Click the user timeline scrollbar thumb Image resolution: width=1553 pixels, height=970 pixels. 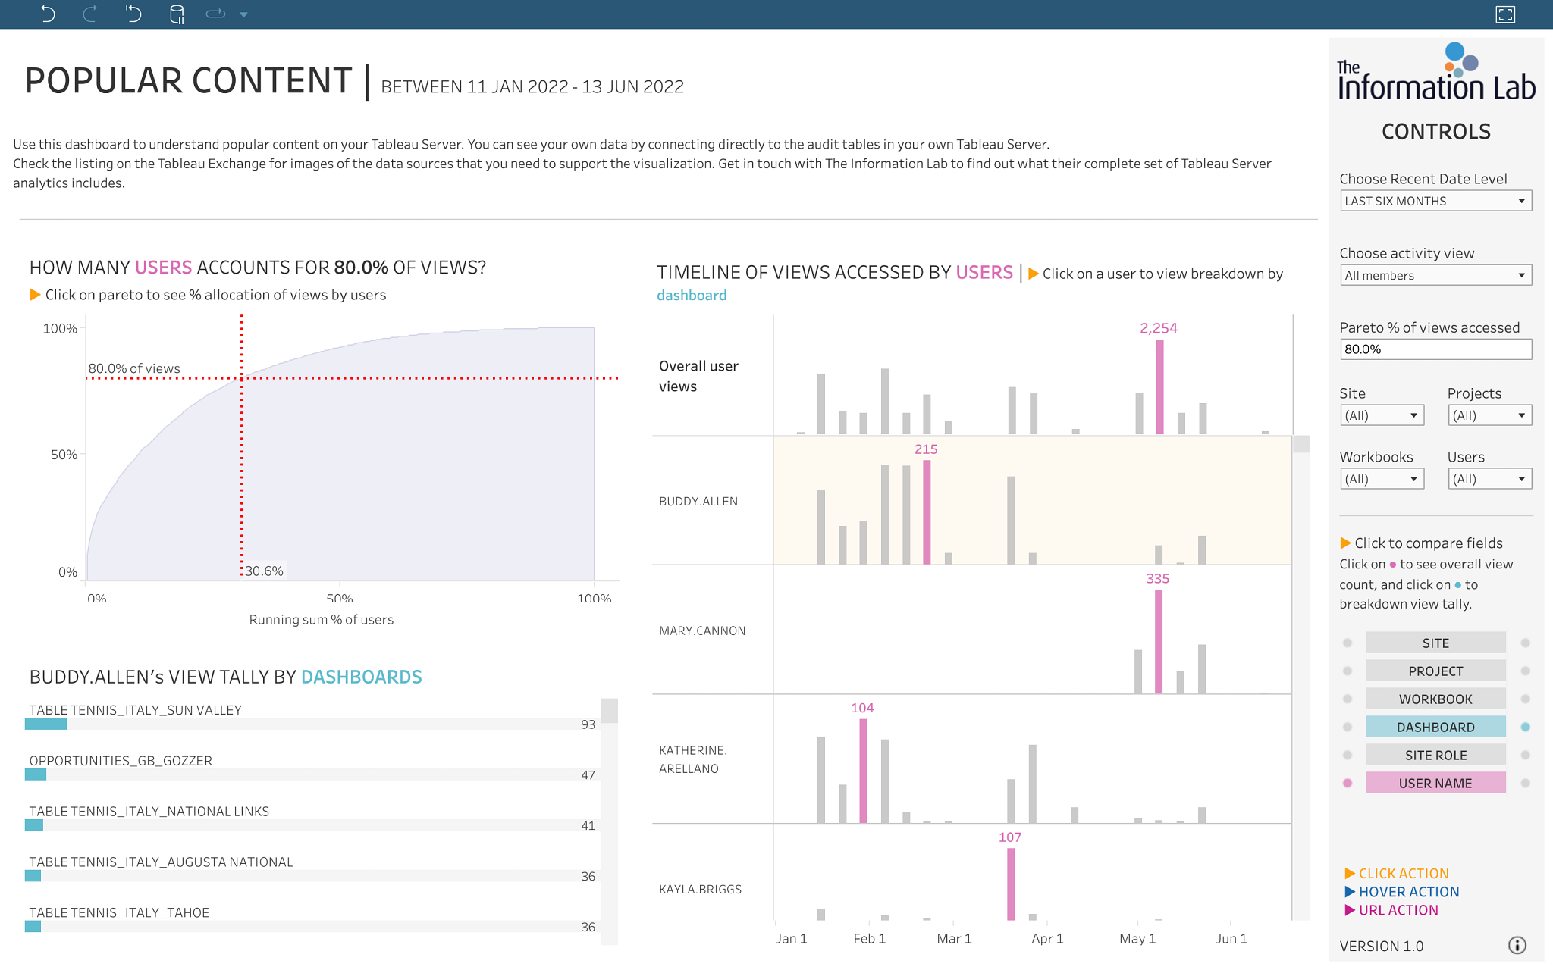click(x=1301, y=444)
